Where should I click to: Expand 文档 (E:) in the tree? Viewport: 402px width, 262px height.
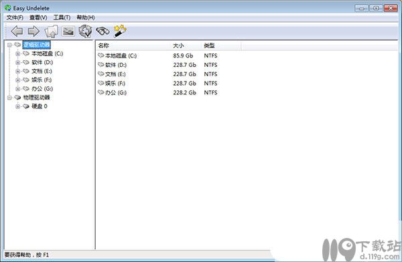[x=17, y=71]
